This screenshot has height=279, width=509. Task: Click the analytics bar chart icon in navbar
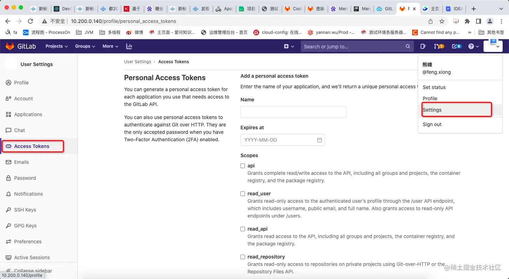click(x=129, y=46)
